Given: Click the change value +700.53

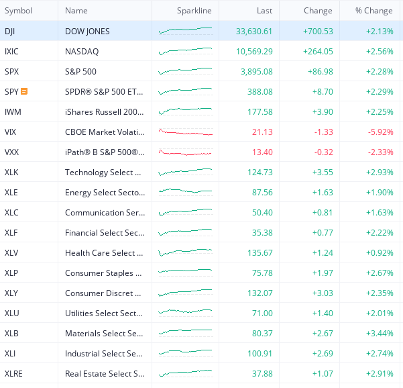Looking at the screenshot, I should click(x=318, y=32).
